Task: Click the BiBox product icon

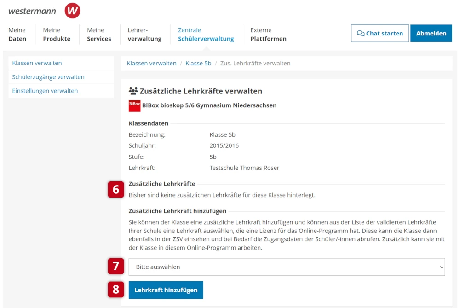Action: point(134,105)
